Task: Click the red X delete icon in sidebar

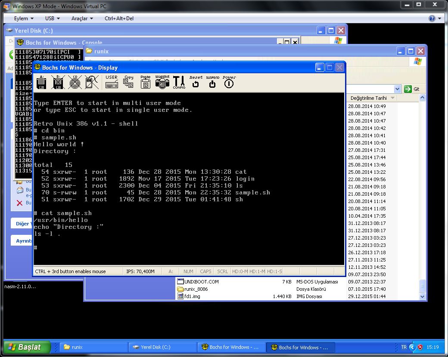Action: tap(19, 203)
